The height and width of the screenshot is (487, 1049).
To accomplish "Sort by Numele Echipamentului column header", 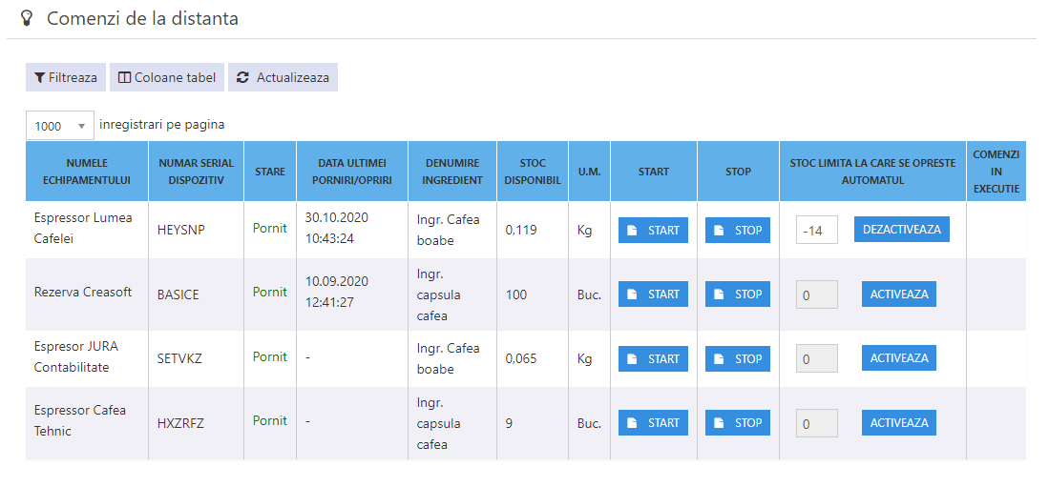I will pyautogui.click(x=87, y=172).
